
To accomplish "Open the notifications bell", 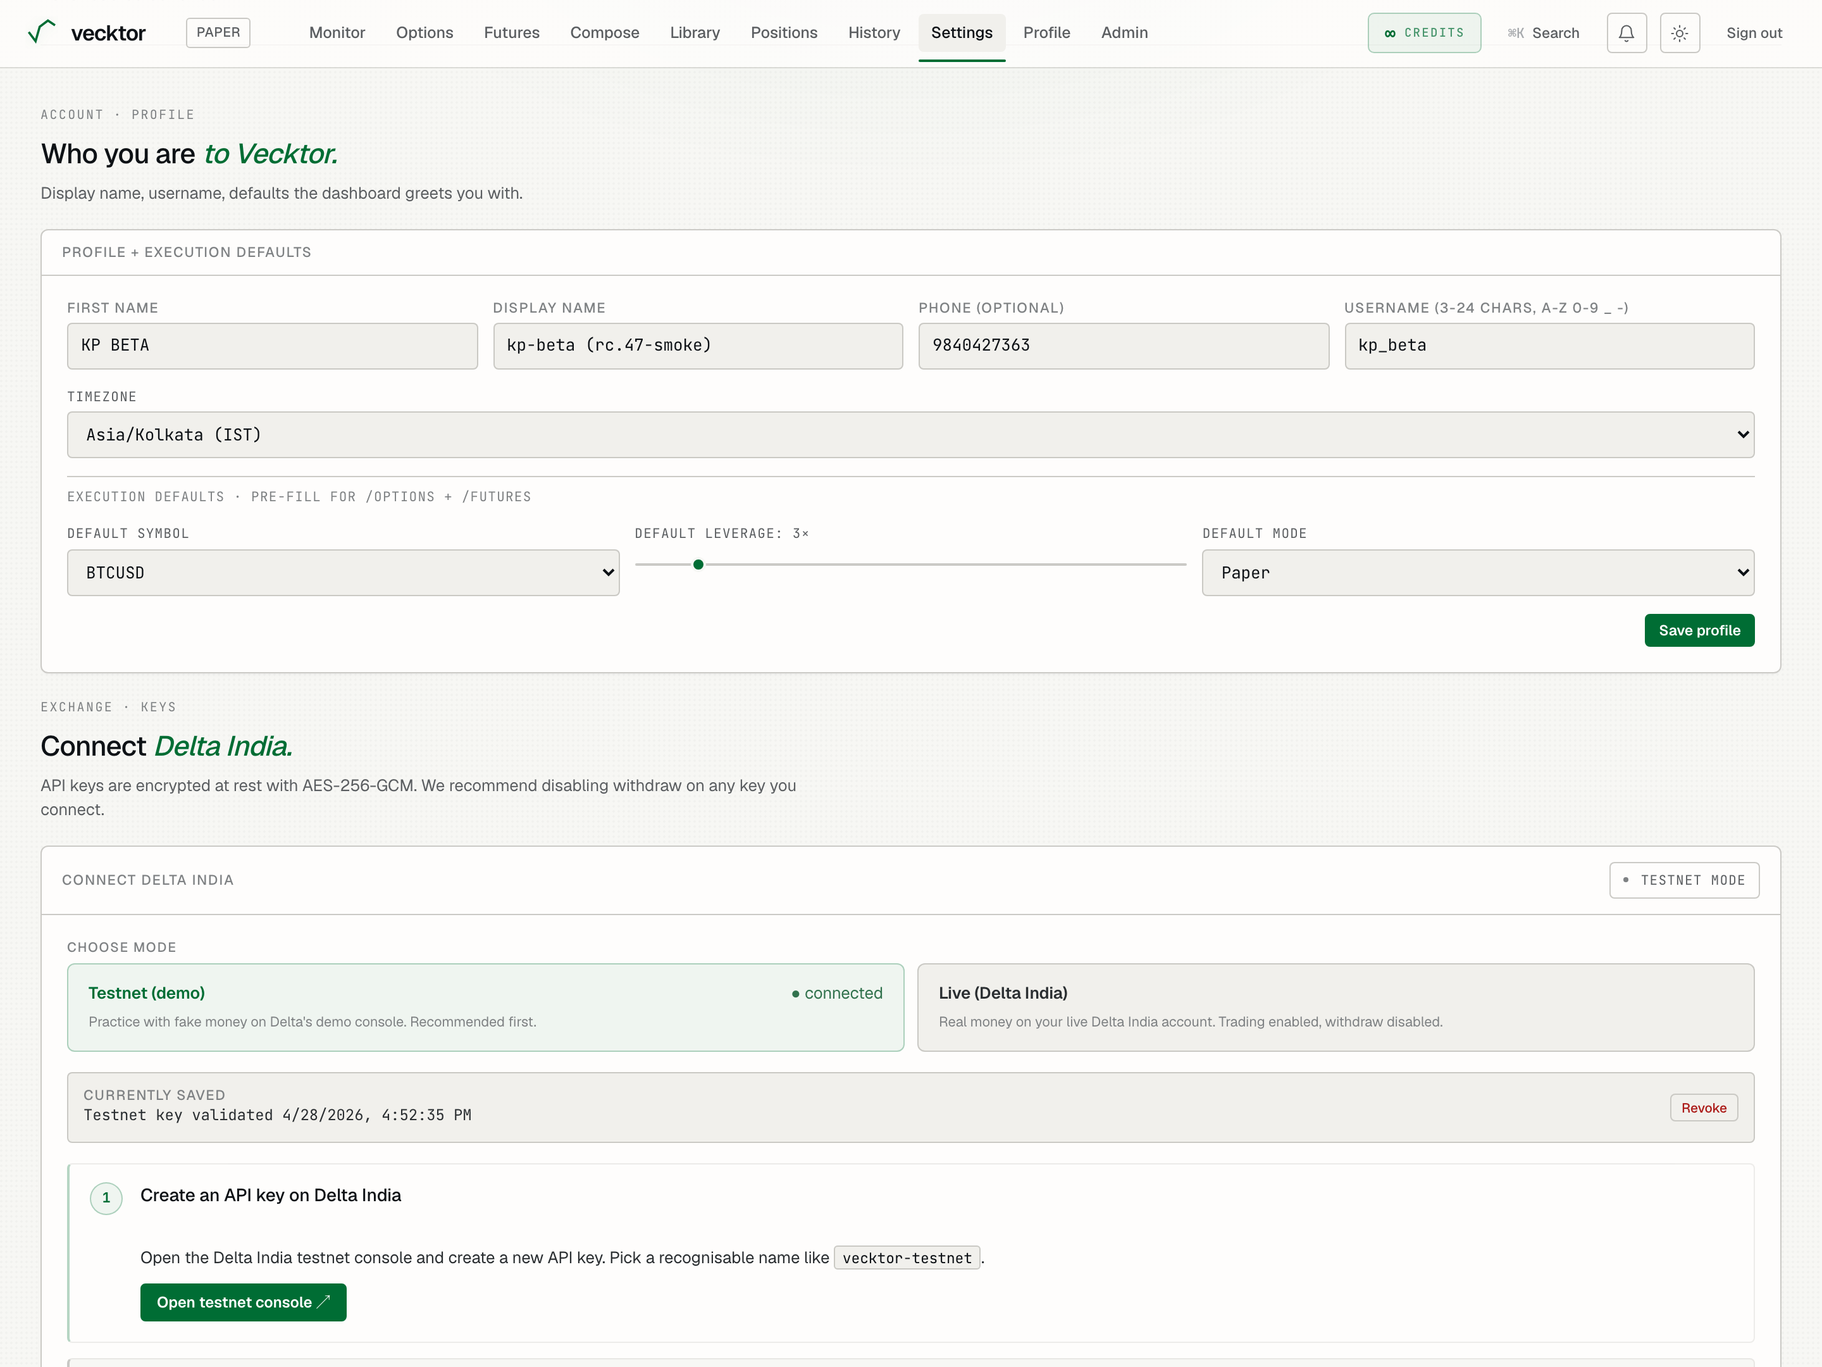I will click(1626, 33).
